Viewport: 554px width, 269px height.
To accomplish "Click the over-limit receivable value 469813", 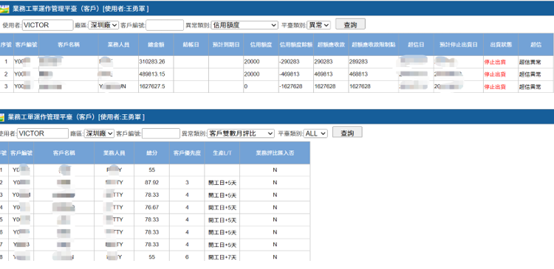I will [x=324, y=74].
